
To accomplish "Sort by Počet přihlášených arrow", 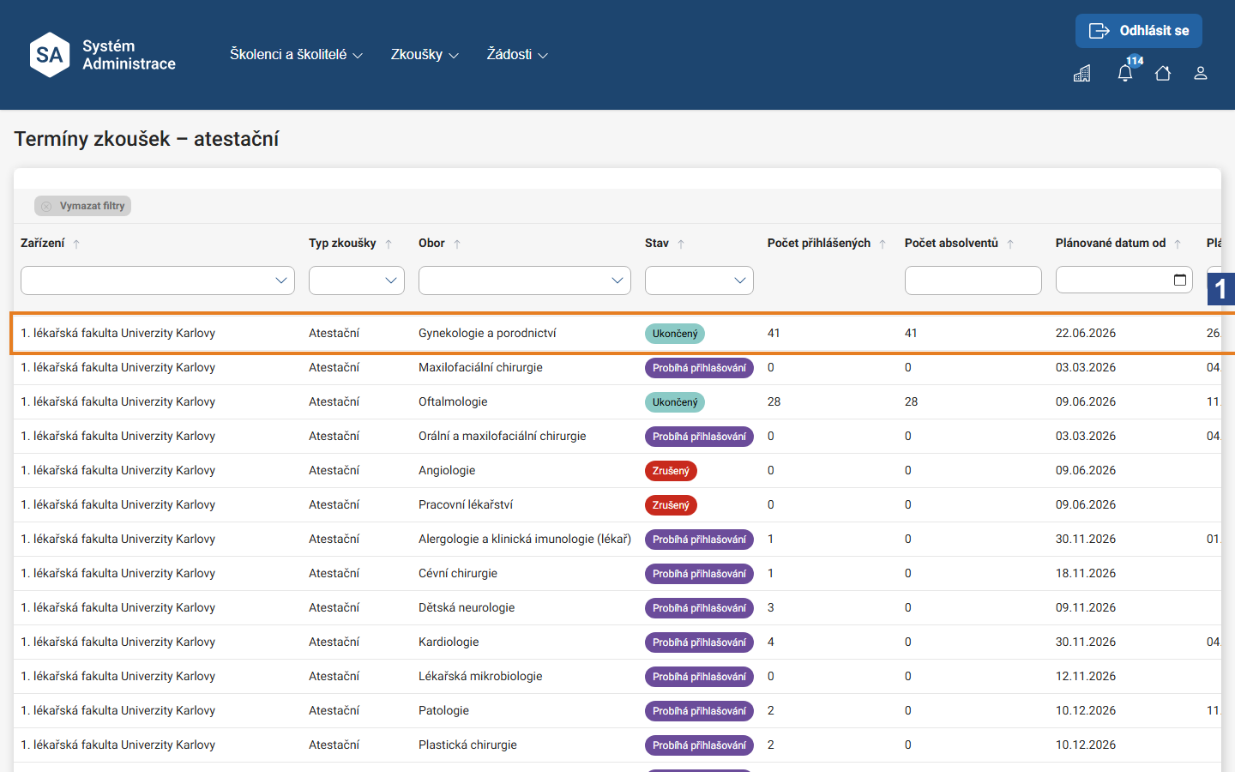I will 883,244.
